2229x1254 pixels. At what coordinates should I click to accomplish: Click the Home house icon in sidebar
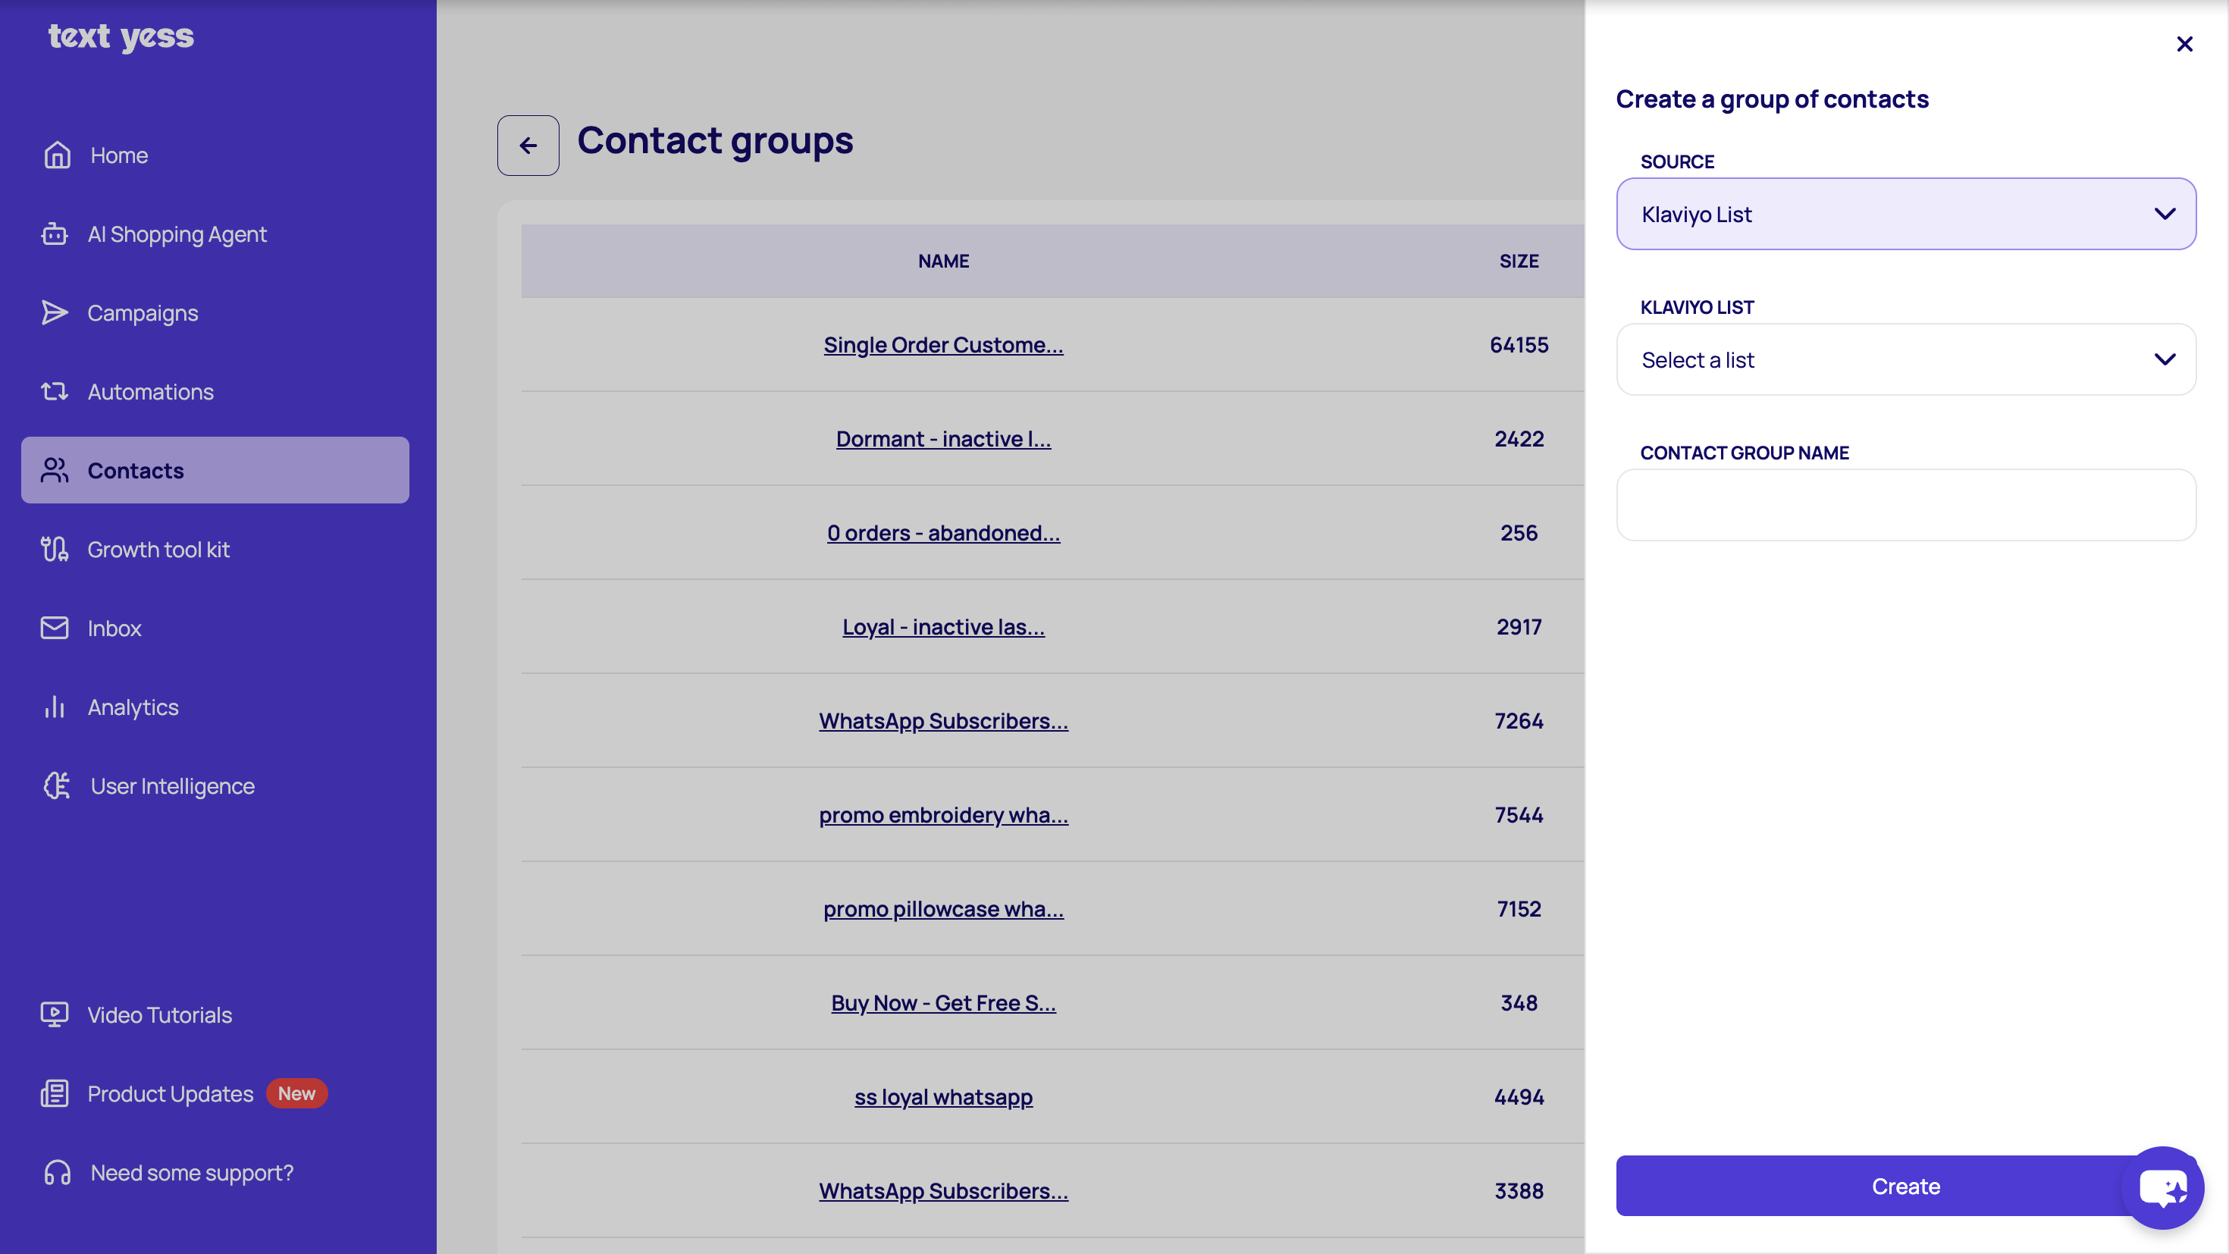[x=57, y=155]
